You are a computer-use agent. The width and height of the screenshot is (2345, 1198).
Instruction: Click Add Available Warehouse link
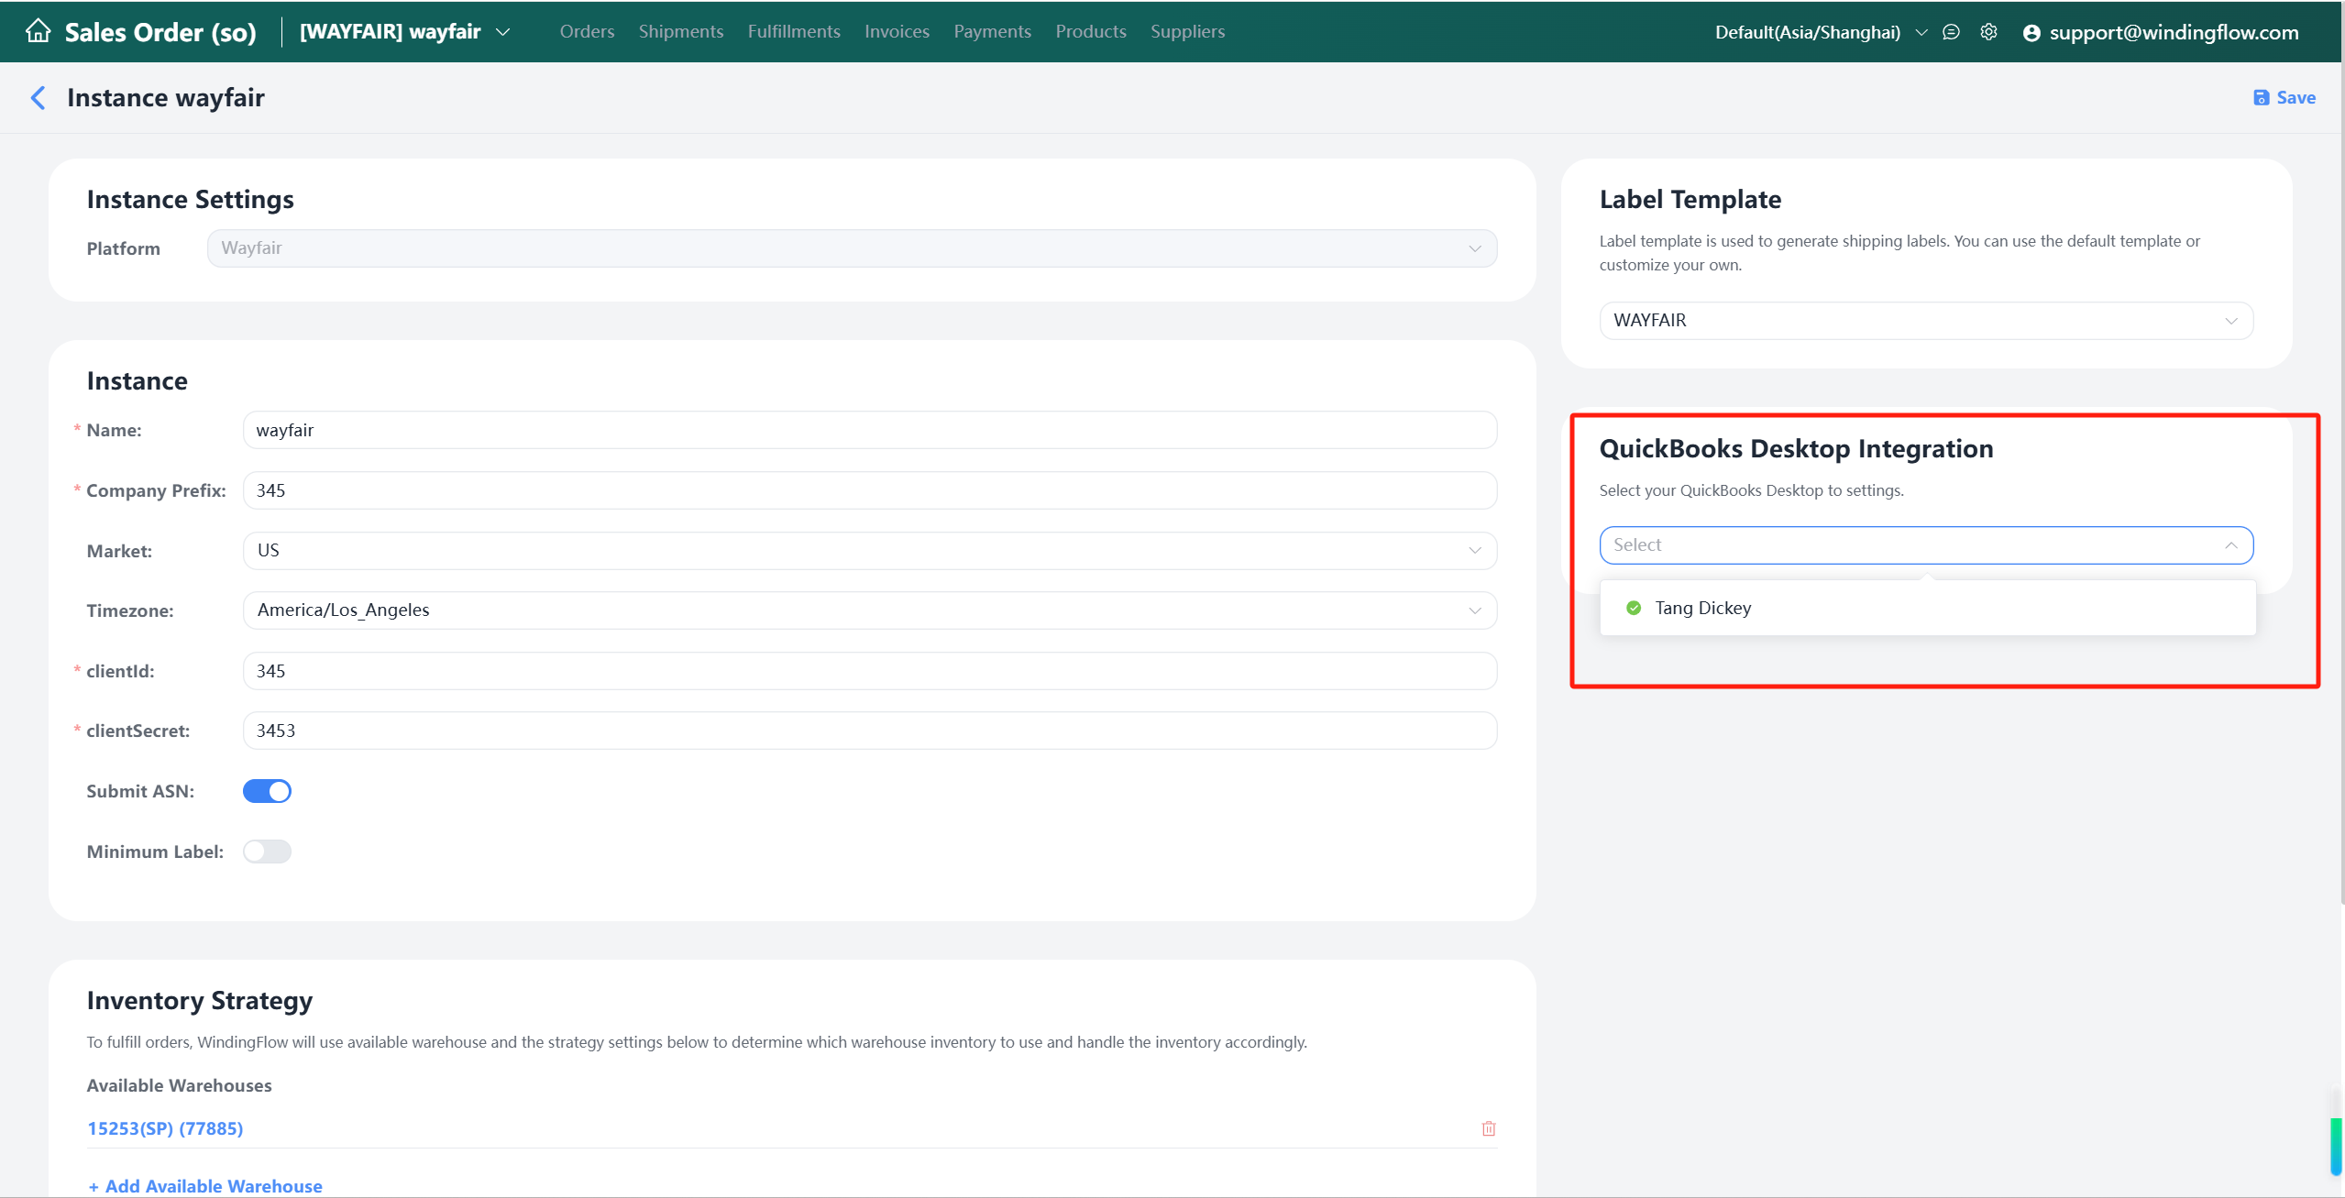(204, 1186)
